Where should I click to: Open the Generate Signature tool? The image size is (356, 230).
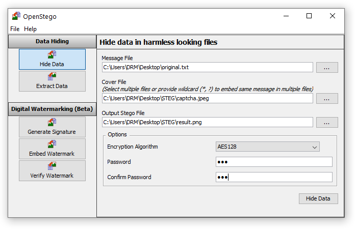click(52, 127)
